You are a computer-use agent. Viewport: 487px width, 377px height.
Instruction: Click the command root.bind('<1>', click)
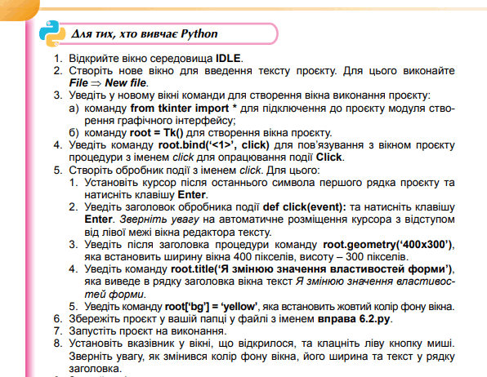coord(214,145)
